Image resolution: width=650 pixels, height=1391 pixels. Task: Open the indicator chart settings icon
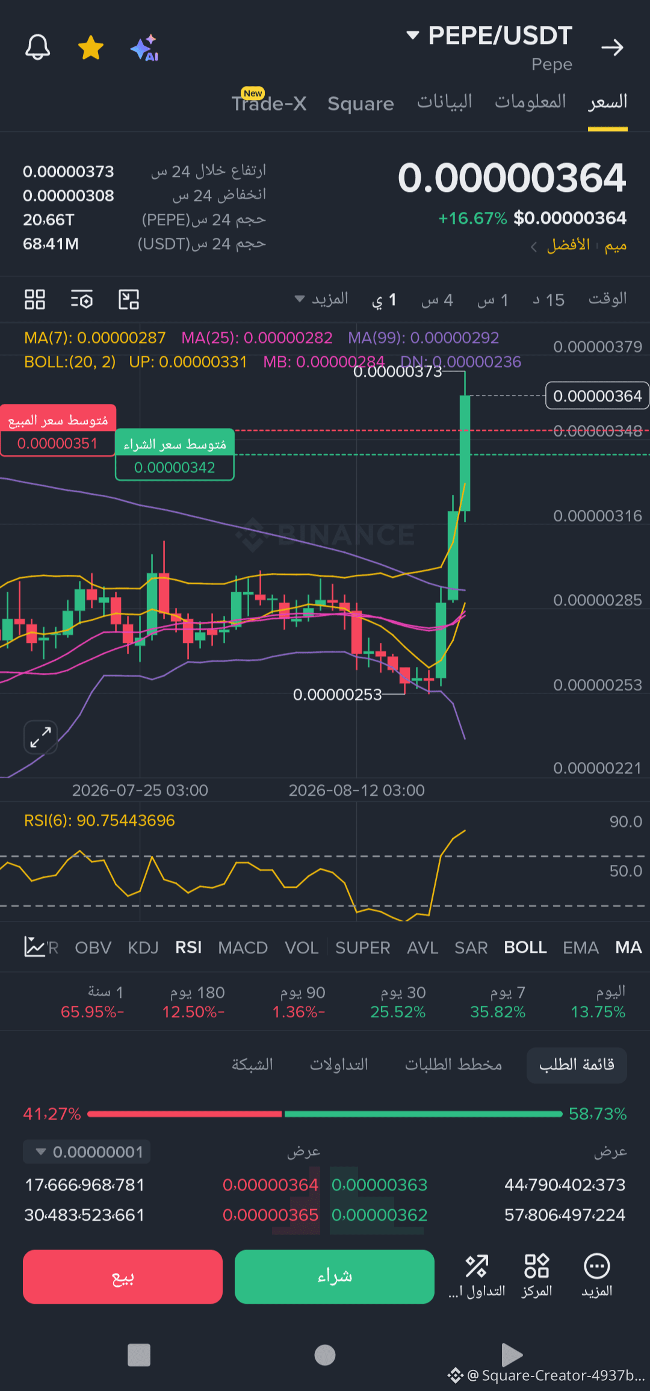(x=35, y=947)
